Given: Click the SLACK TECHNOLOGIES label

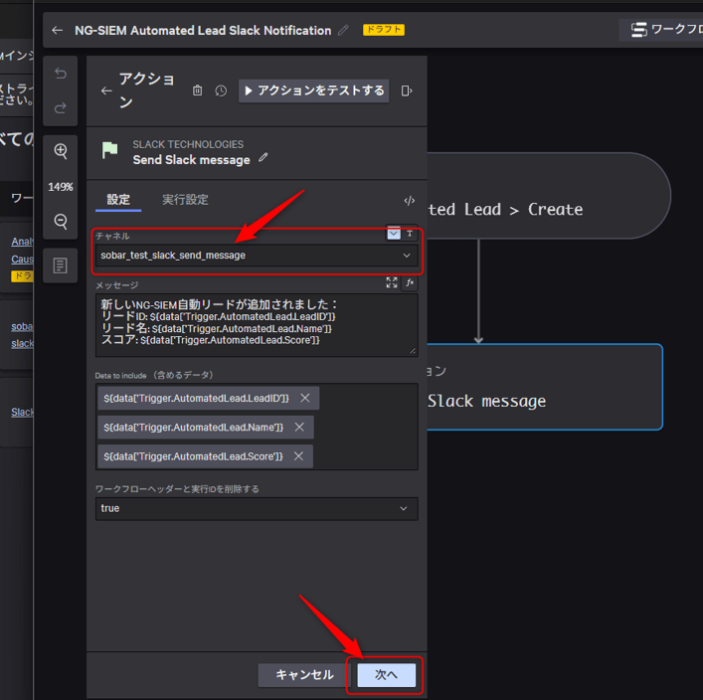Looking at the screenshot, I should click(188, 144).
